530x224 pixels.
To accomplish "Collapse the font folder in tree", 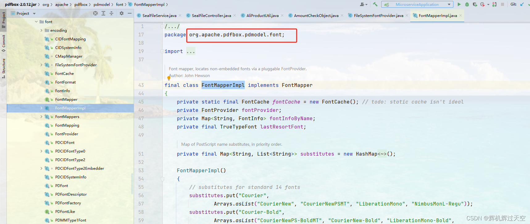I will pos(36,22).
